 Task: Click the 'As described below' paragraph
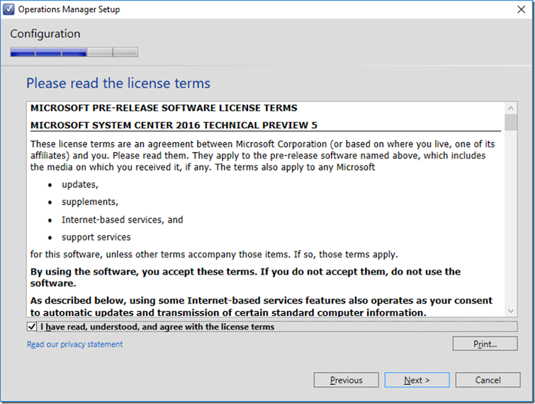[261, 307]
